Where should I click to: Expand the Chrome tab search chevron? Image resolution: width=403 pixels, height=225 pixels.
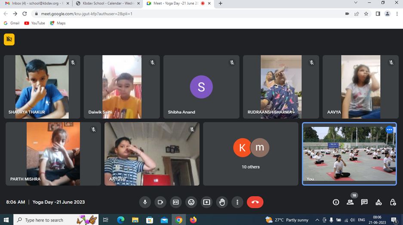coord(356,3)
